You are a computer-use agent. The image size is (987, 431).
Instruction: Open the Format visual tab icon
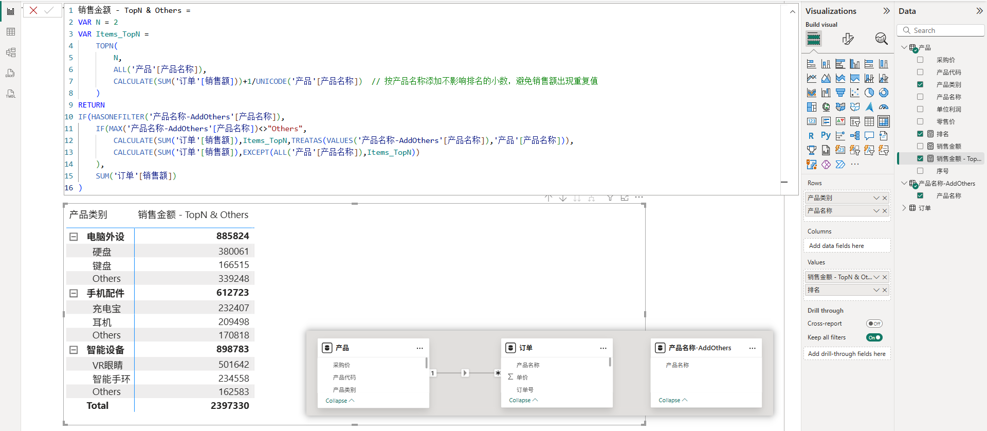848,39
